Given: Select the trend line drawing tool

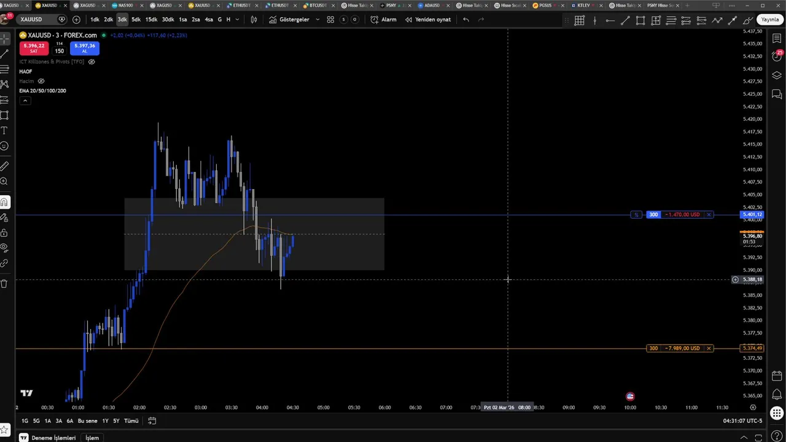Looking at the screenshot, I should click(x=4, y=54).
